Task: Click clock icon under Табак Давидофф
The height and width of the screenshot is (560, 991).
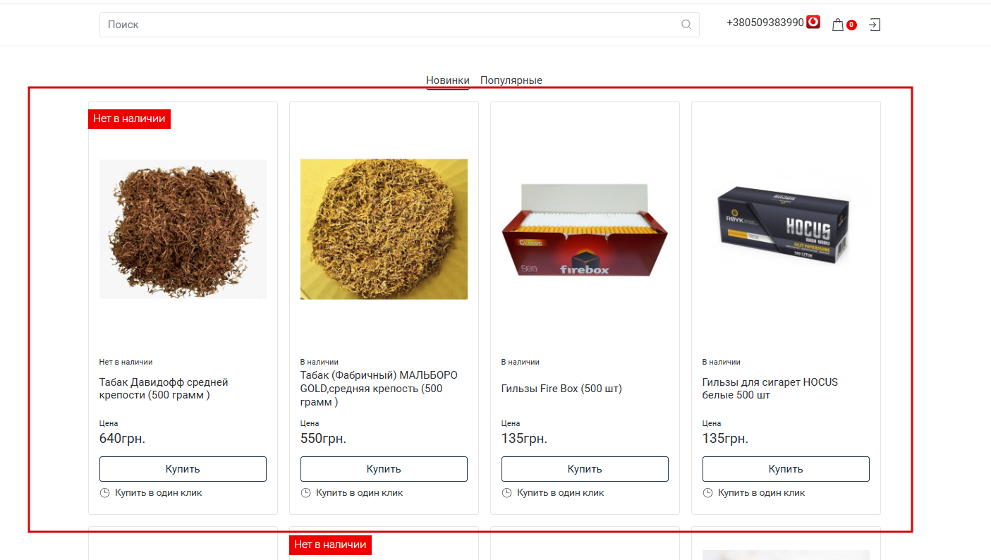Action: (x=104, y=493)
